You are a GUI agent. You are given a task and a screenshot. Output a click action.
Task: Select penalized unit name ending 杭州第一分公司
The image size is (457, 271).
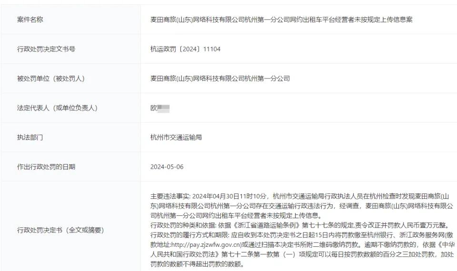click(x=220, y=78)
